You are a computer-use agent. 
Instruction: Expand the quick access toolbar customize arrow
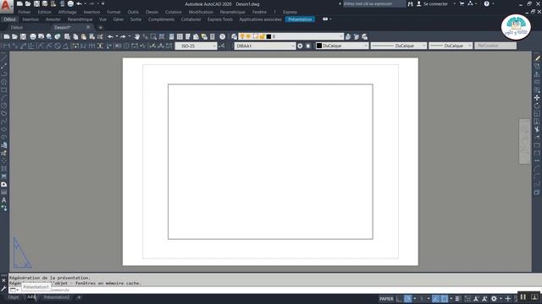click(x=103, y=3)
